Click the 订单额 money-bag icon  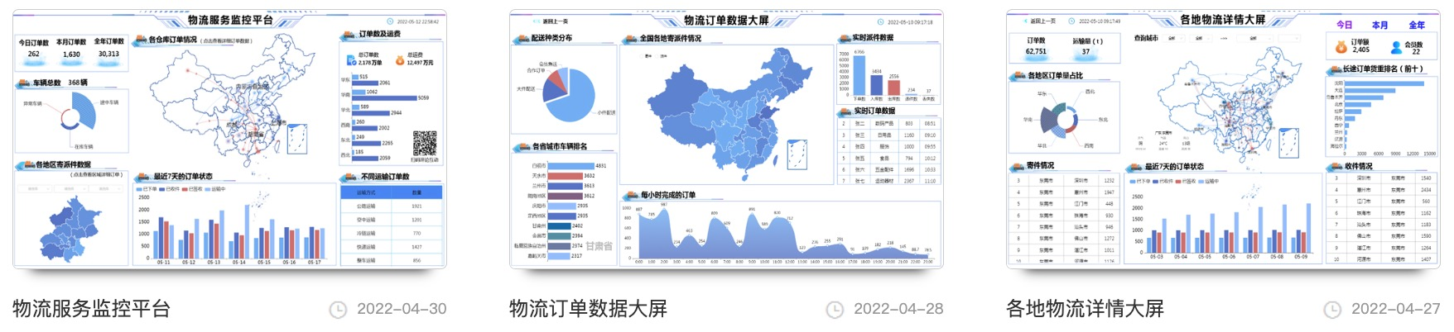pyautogui.click(x=1341, y=46)
